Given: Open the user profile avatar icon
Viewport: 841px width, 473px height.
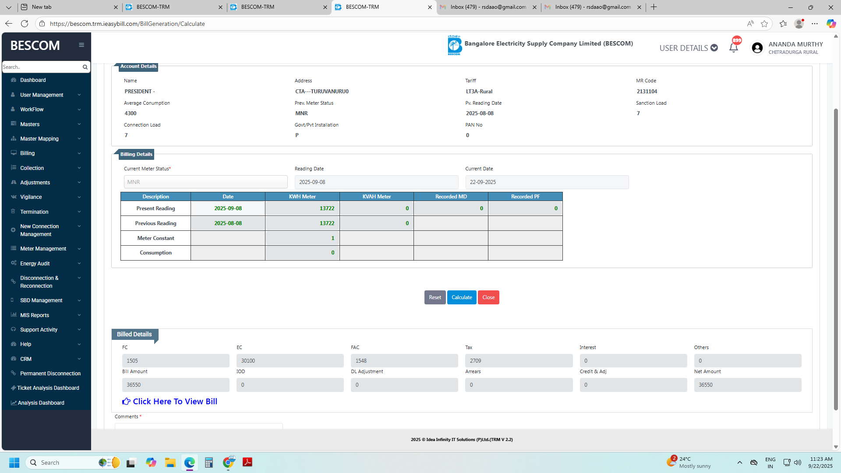Looking at the screenshot, I should [757, 48].
